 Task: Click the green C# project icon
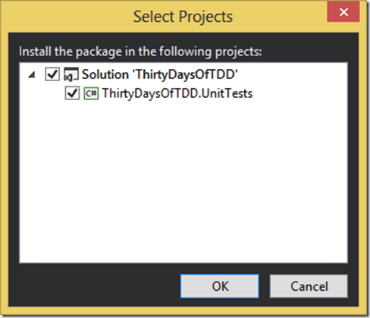click(91, 93)
